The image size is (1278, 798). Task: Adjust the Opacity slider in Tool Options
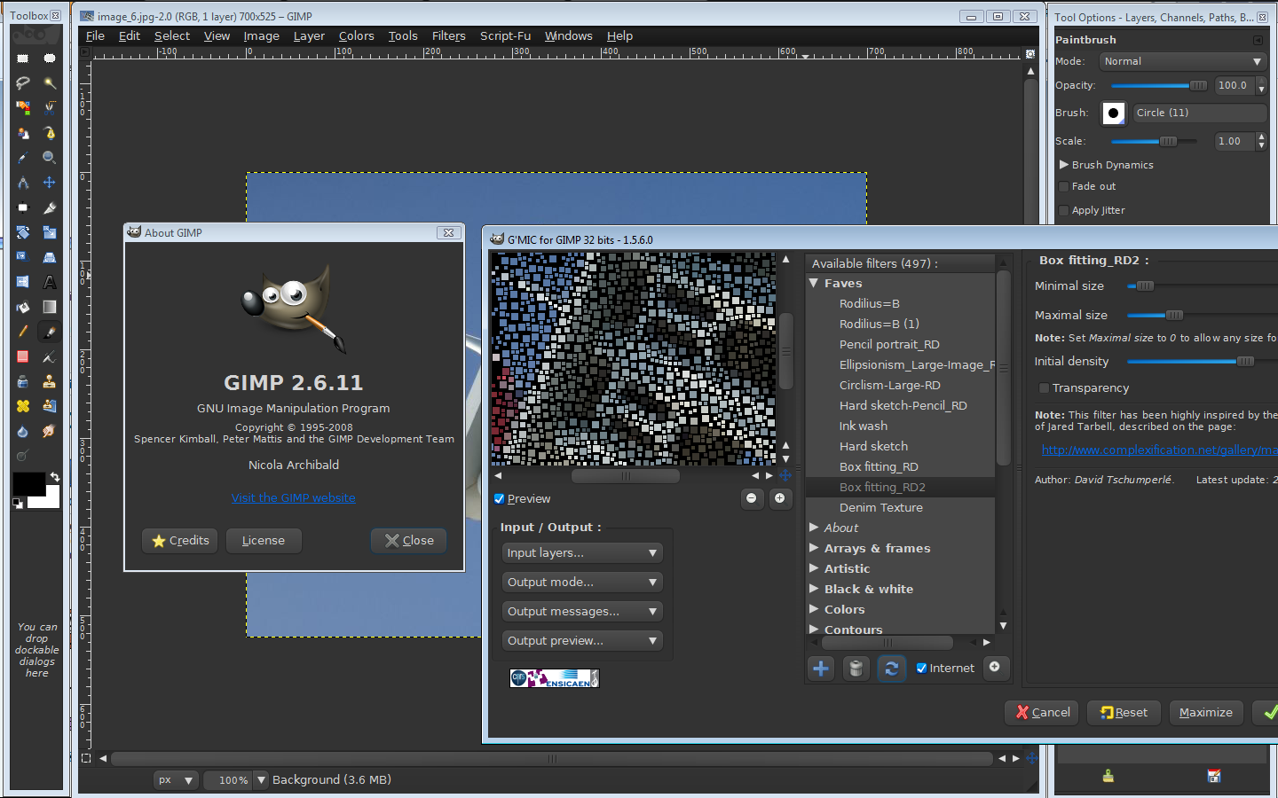point(1159,86)
